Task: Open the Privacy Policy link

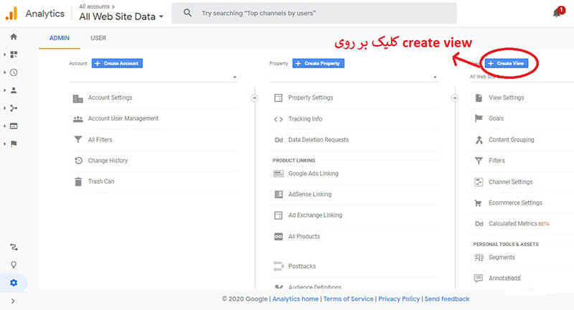Action: click(399, 299)
